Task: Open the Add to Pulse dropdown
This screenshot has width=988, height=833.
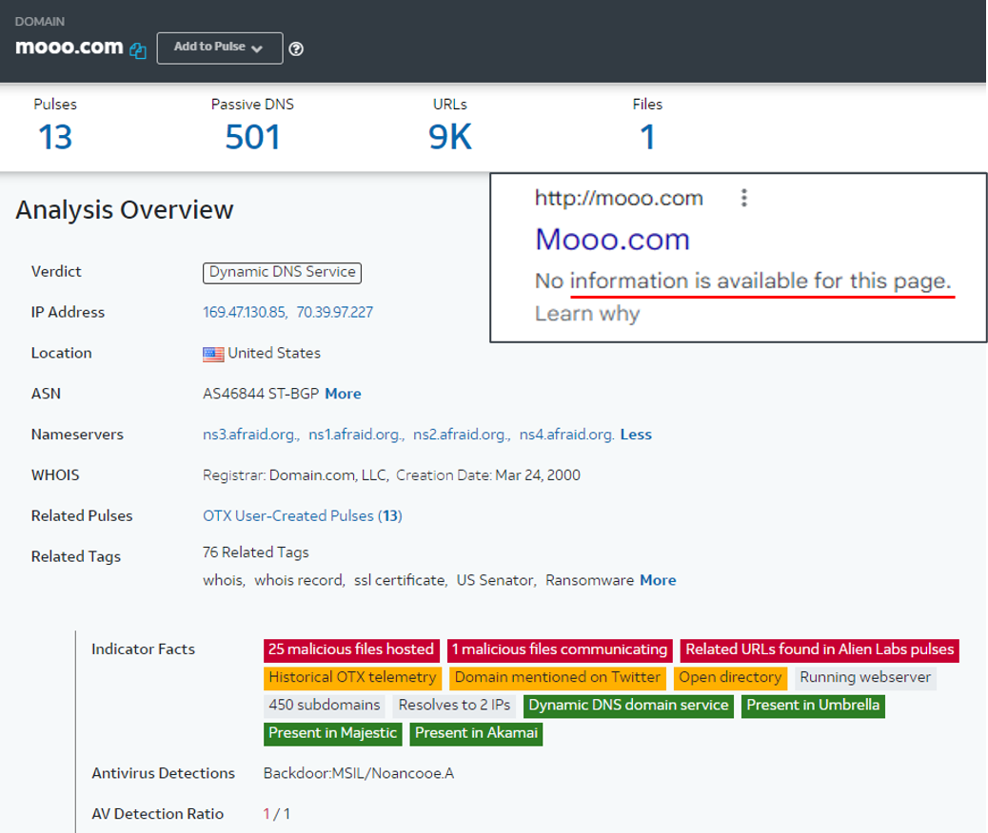Action: [x=220, y=48]
